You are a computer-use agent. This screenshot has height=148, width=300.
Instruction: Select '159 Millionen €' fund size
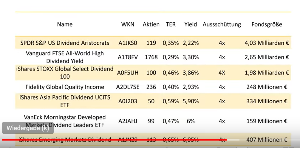(x=267, y=121)
